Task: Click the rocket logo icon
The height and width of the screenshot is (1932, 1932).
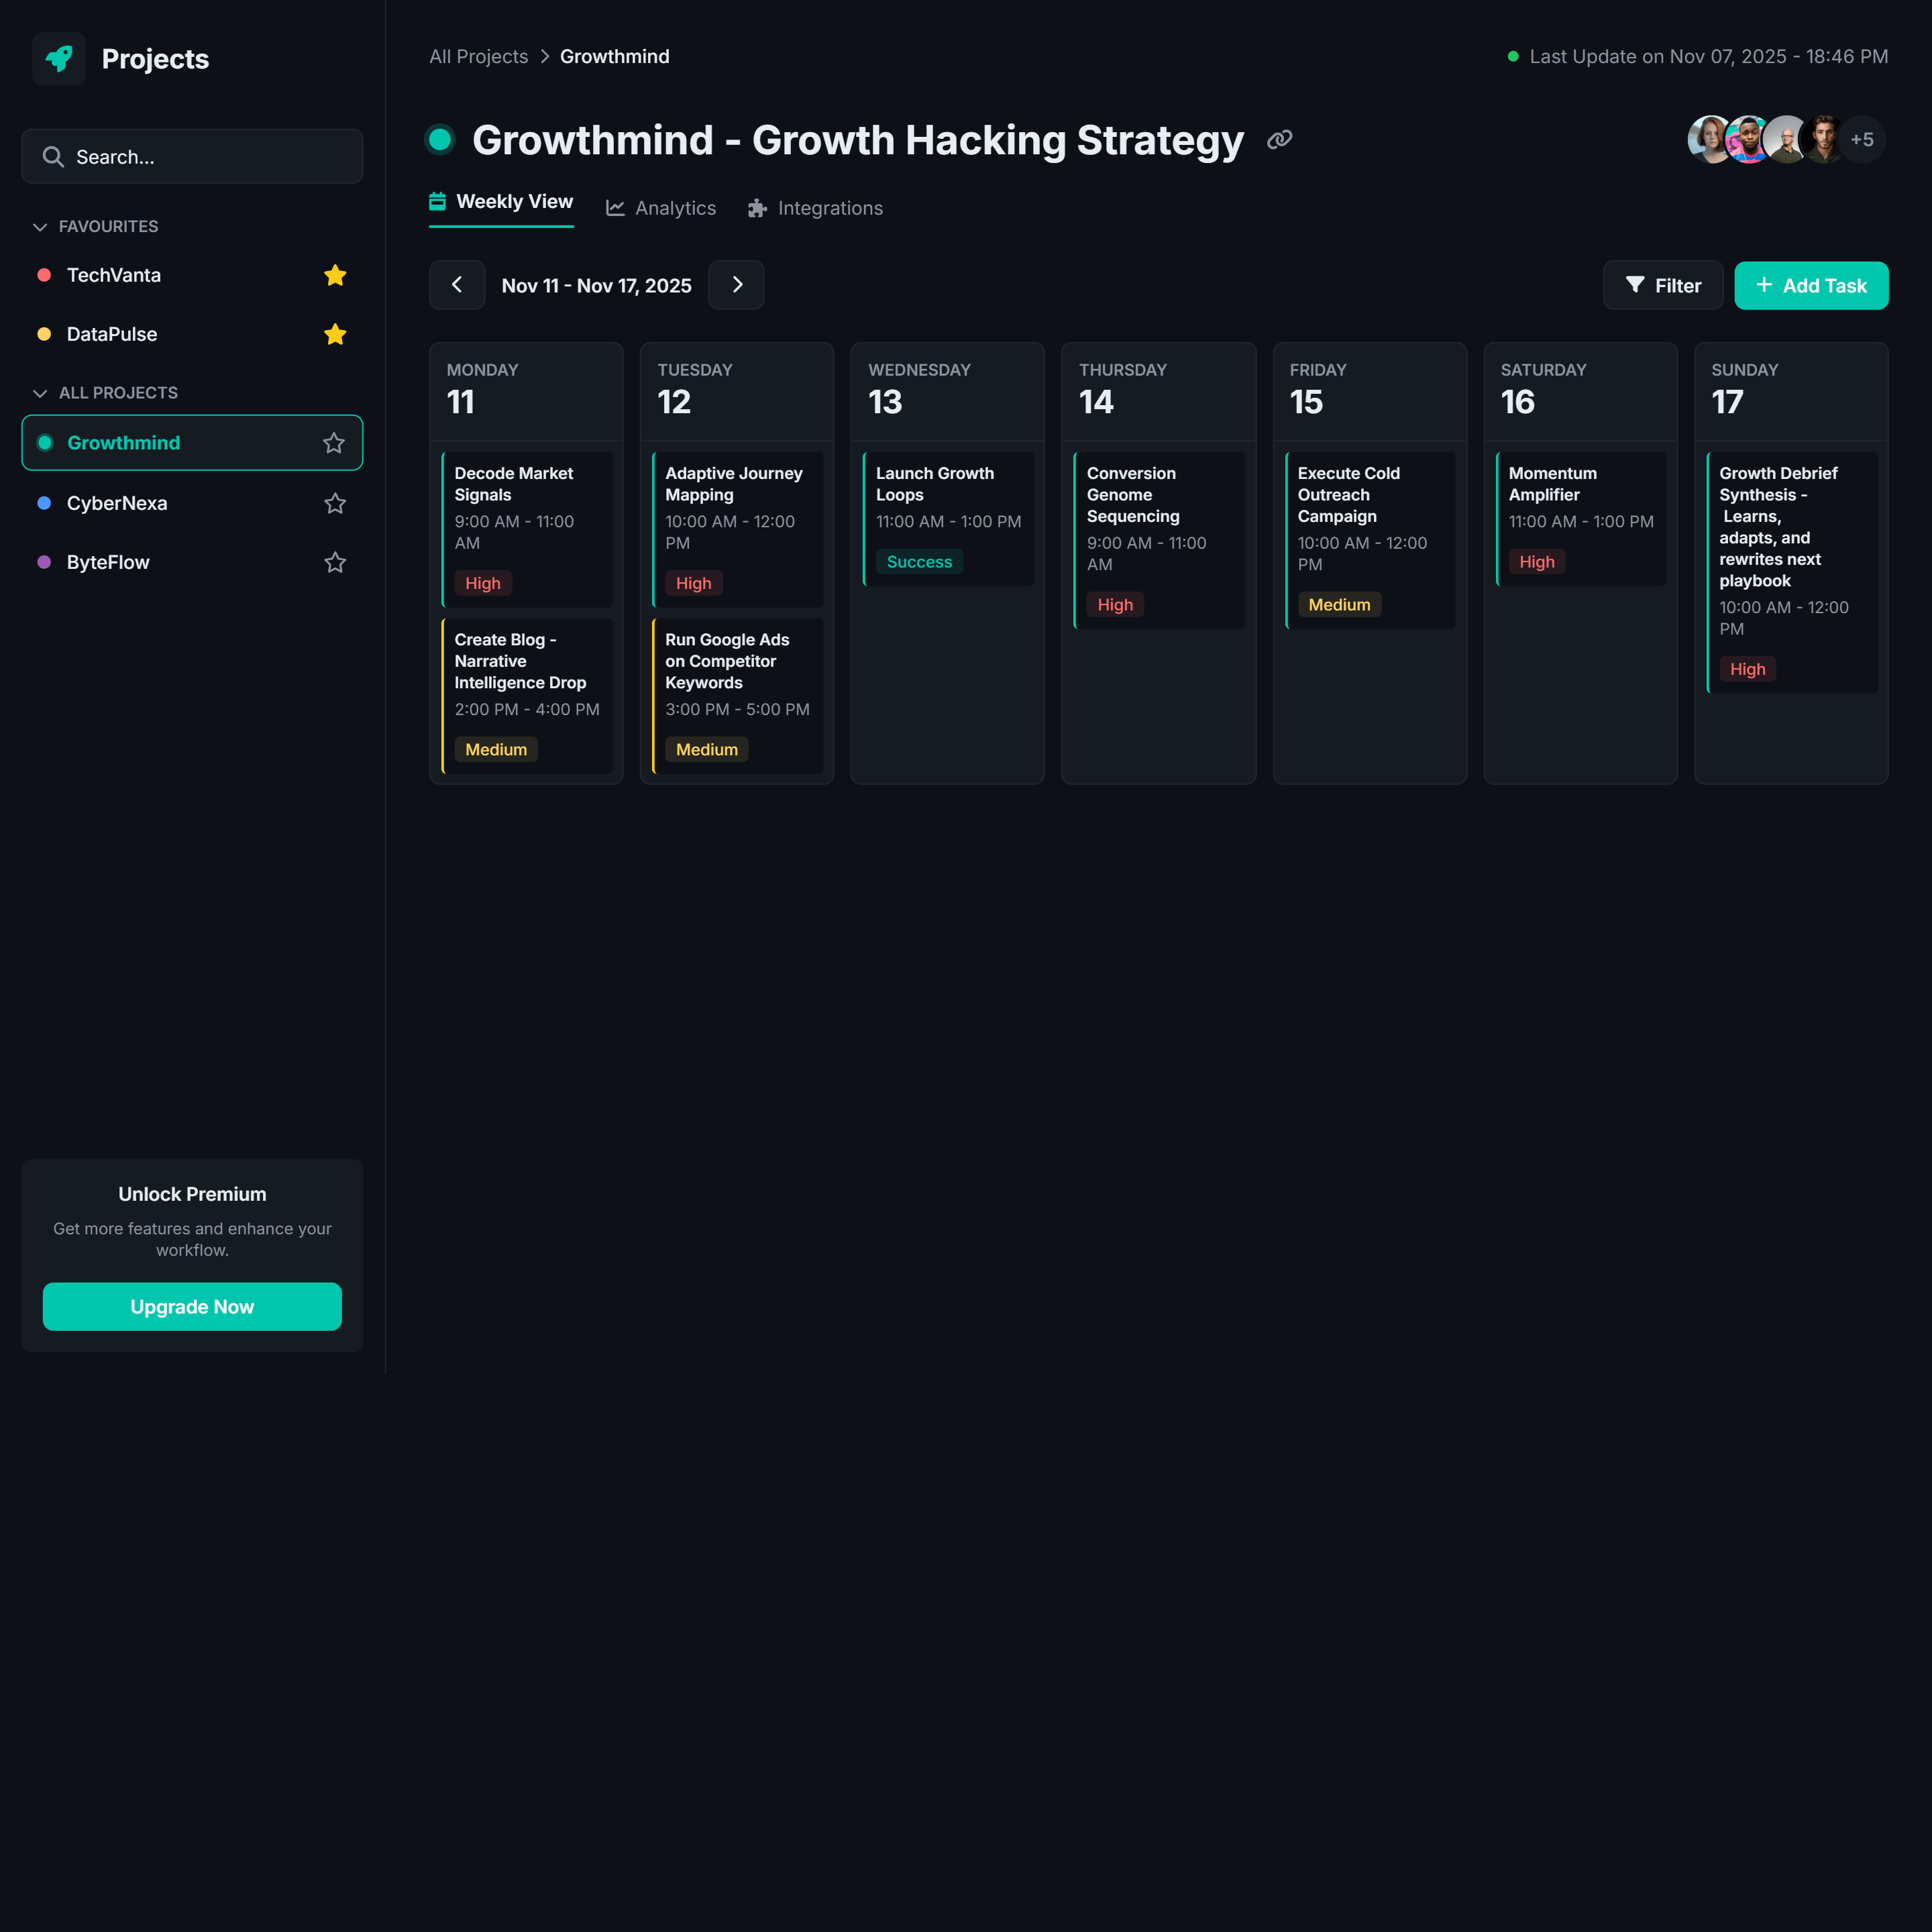Action: tap(59, 58)
